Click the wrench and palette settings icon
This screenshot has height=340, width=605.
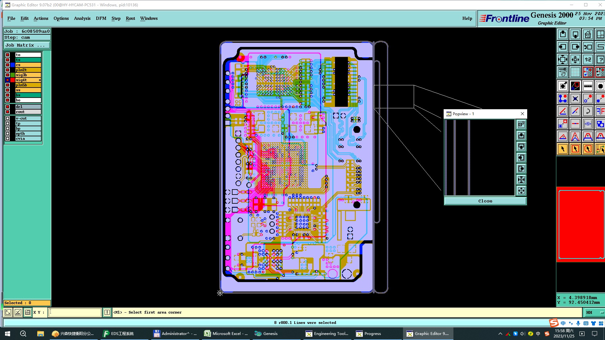tap(562, 72)
